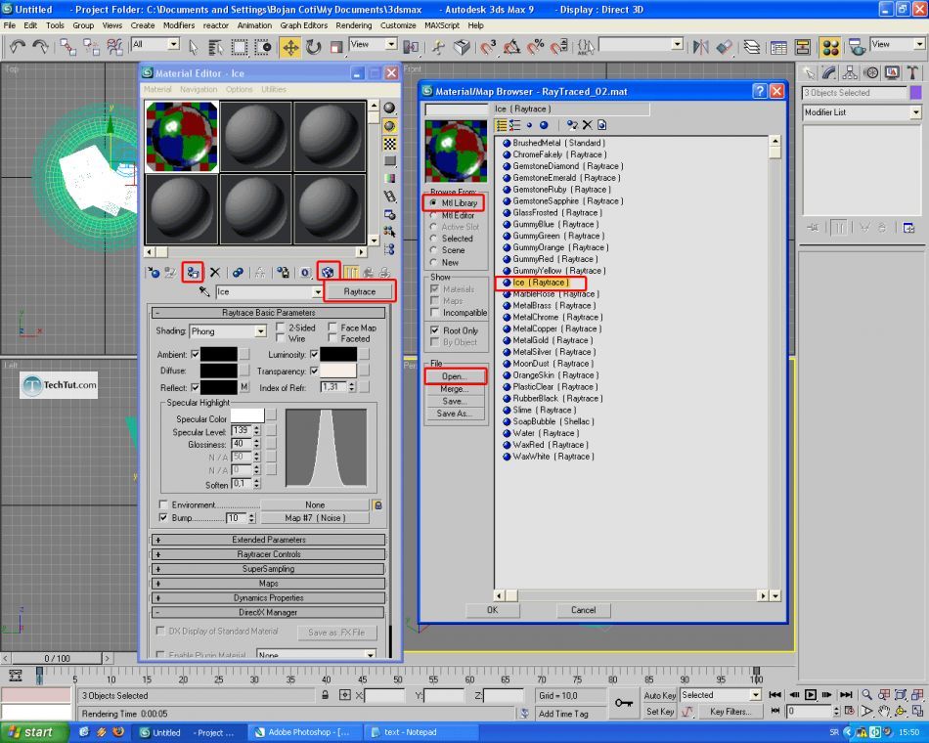Activate the Select and Rotate tool
Viewport: 929px width, 743px height.
point(313,46)
